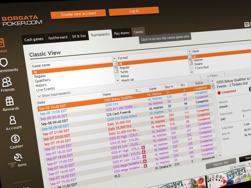
Task: Open the Cashier dollar icon
Action: [15, 139]
